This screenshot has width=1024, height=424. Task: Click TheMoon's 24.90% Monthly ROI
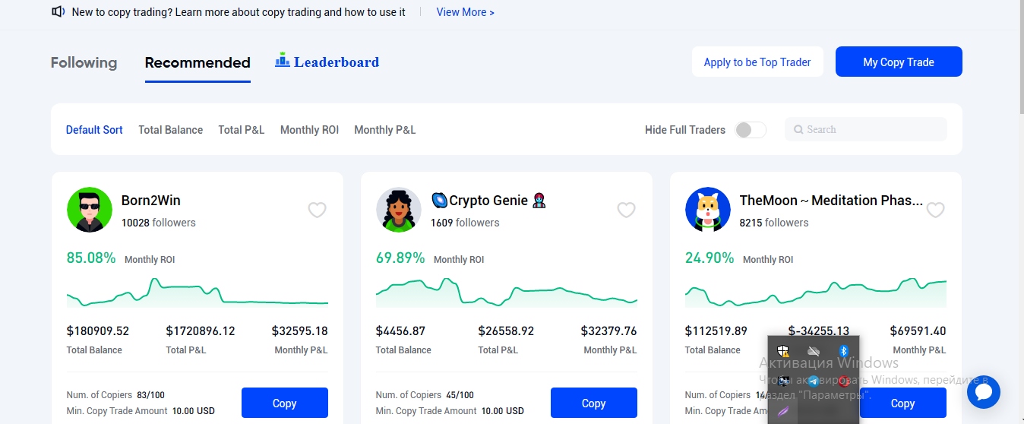[710, 258]
